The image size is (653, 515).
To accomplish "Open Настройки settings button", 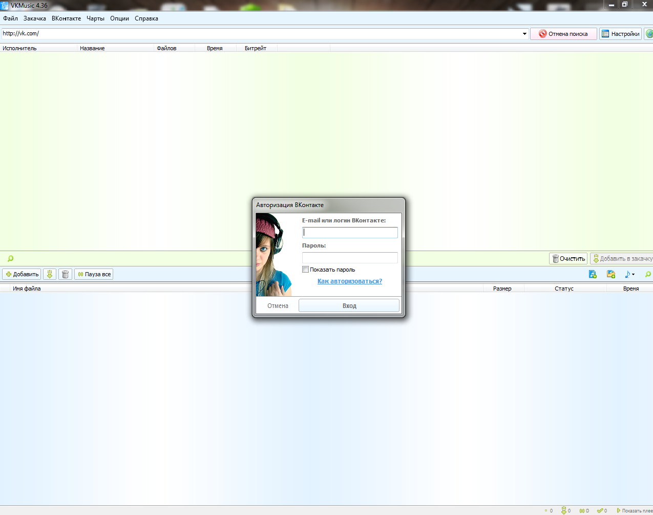I will (x=620, y=34).
